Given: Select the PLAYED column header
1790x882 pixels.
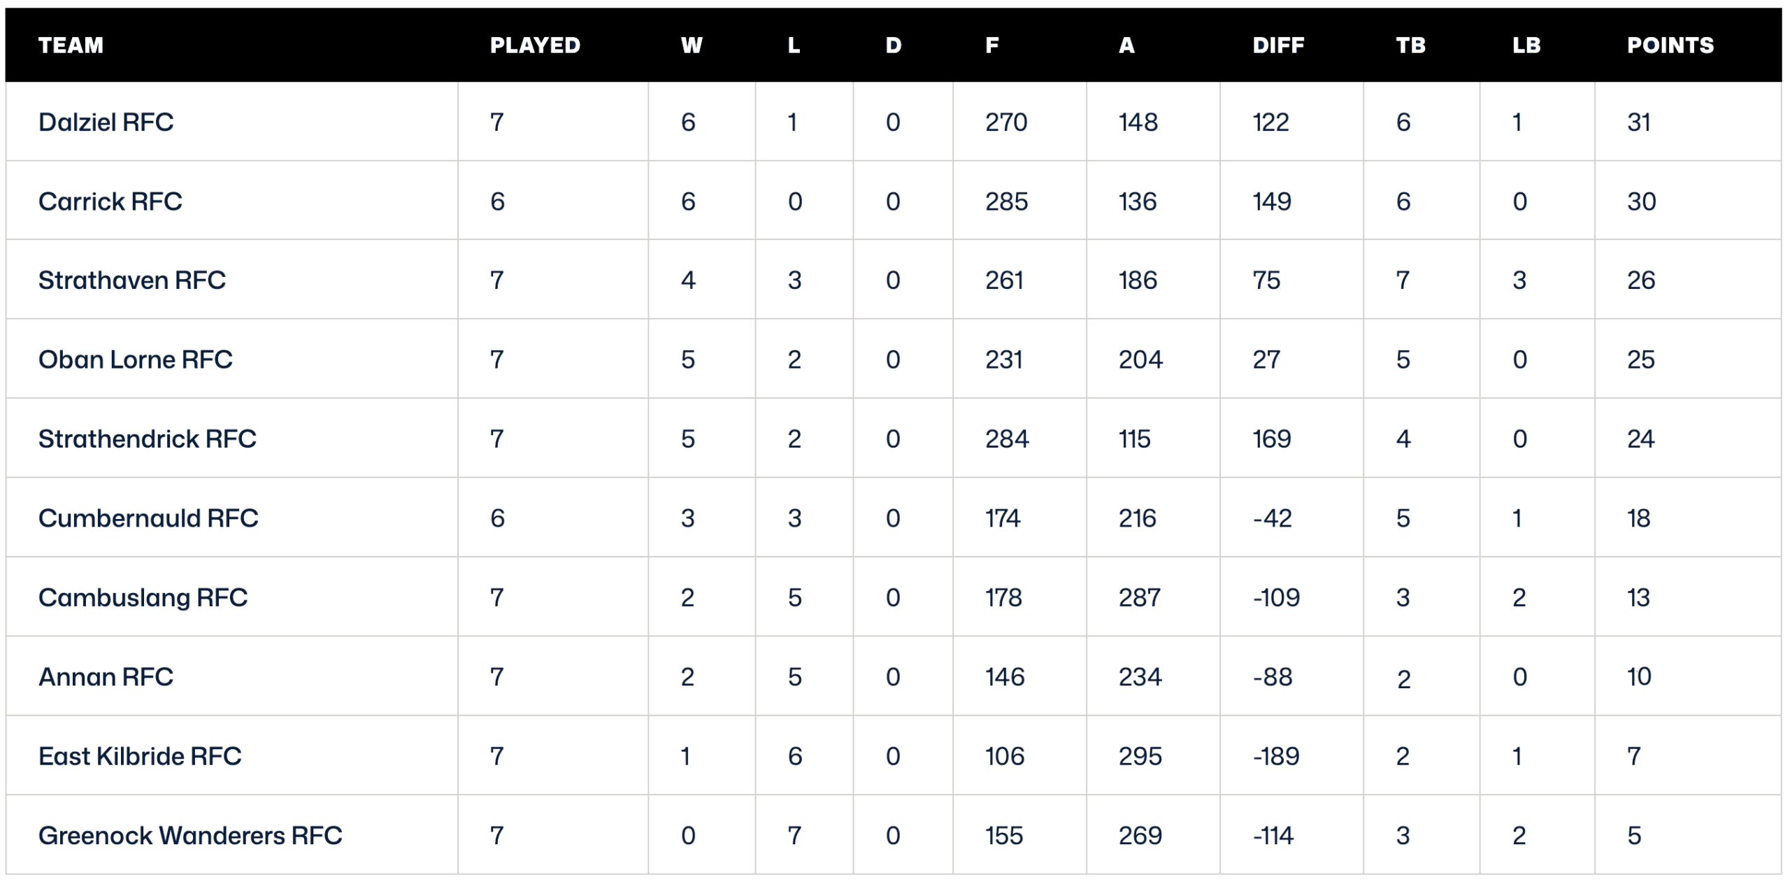Looking at the screenshot, I should (535, 45).
